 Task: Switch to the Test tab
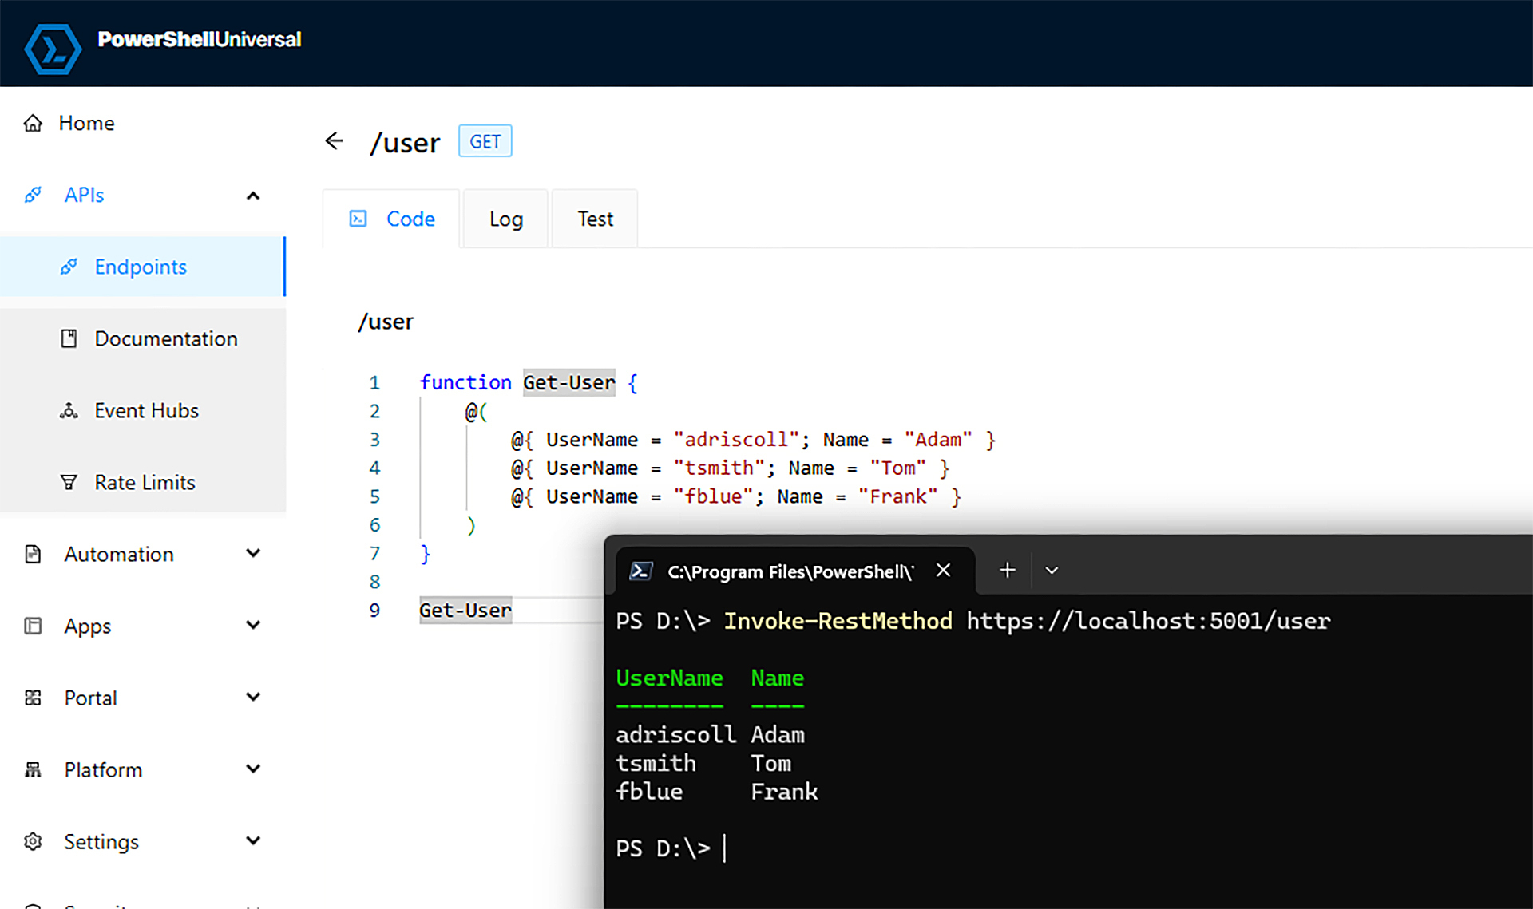coord(594,218)
